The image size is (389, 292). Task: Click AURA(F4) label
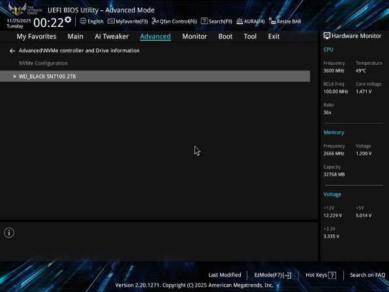255,22
